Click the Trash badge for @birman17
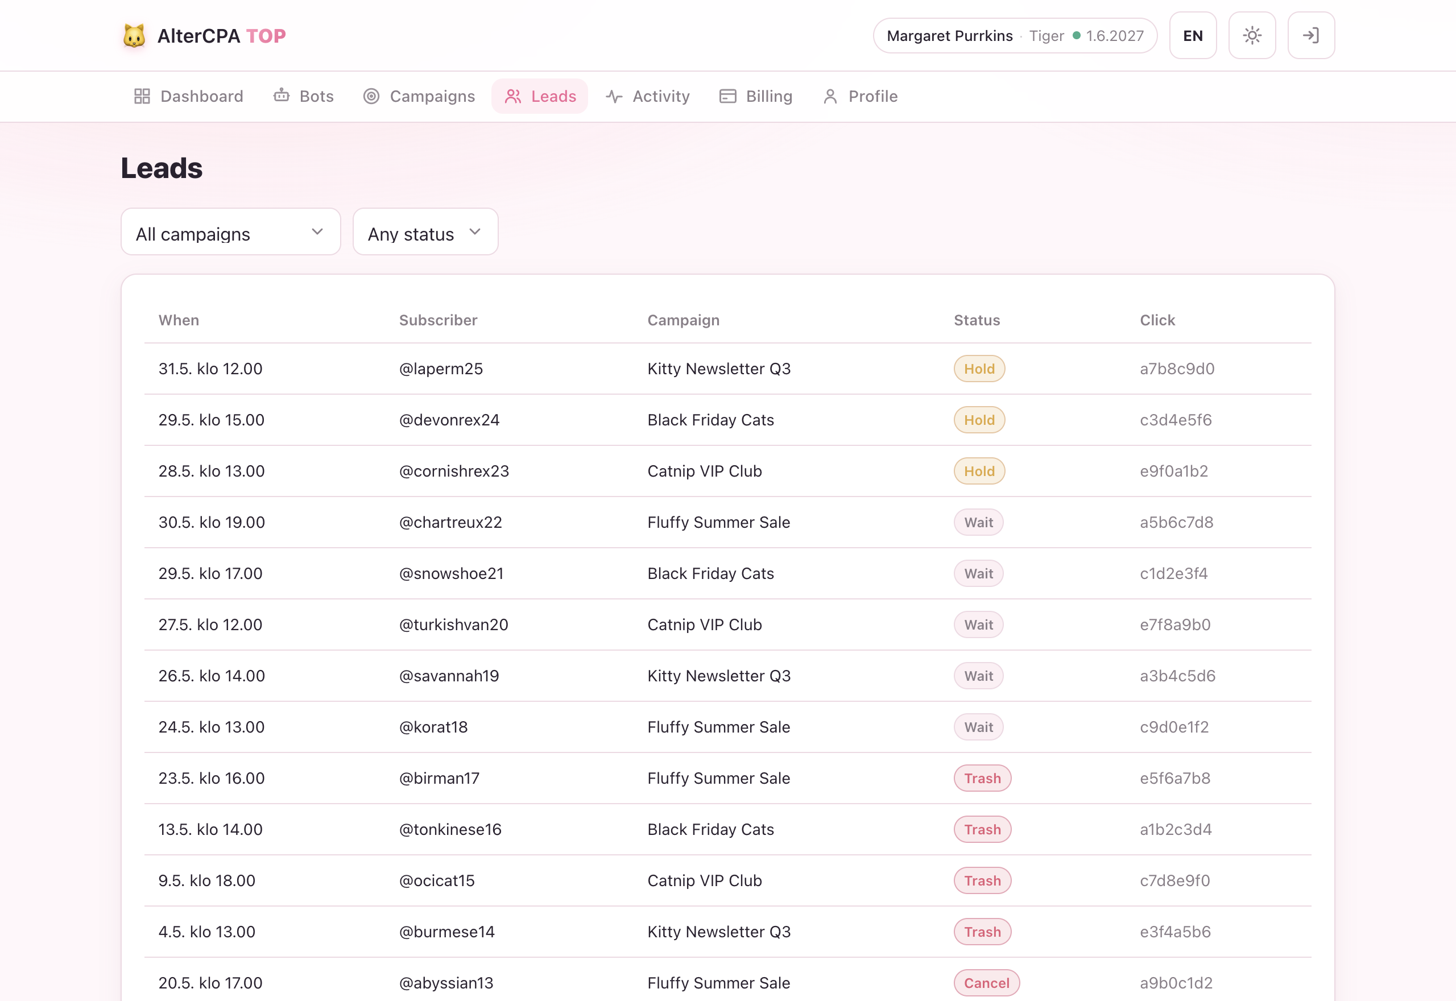The height and width of the screenshot is (1001, 1456). coord(983,779)
